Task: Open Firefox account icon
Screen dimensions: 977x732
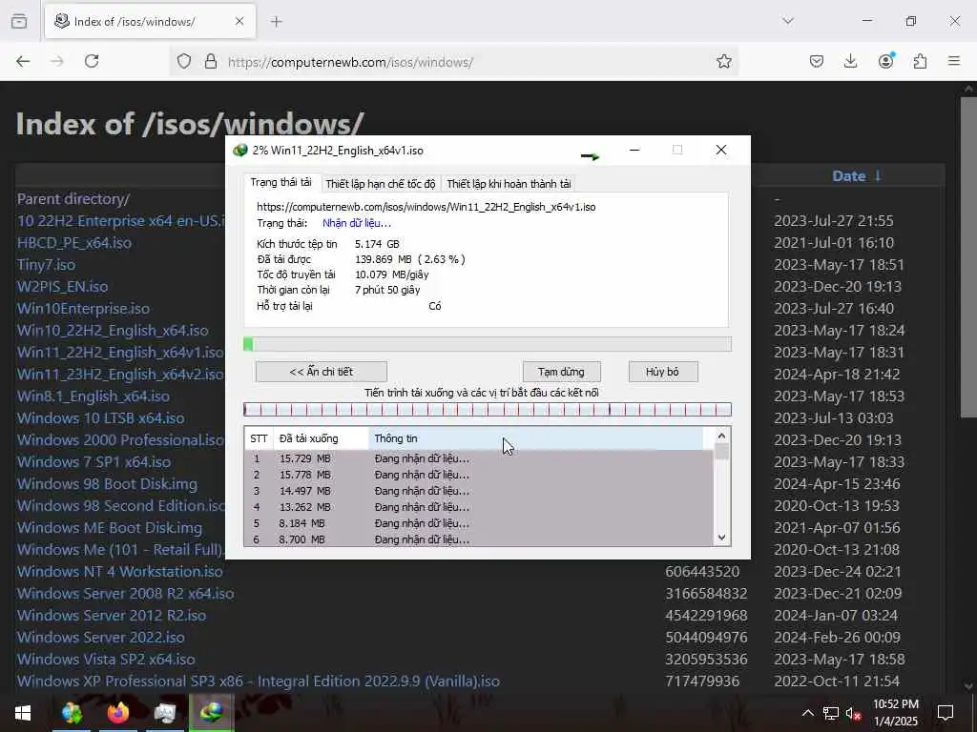Action: 885,61
